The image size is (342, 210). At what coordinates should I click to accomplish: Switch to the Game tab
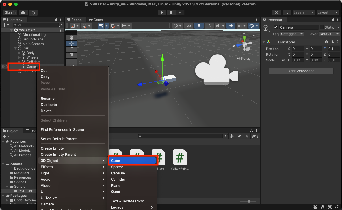96,20
